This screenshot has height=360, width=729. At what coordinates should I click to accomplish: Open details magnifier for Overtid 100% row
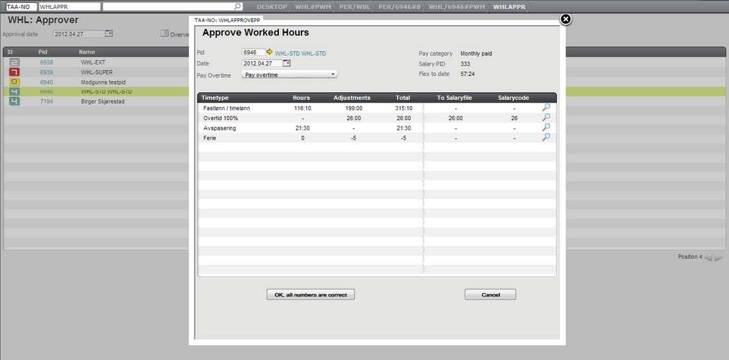(x=546, y=118)
